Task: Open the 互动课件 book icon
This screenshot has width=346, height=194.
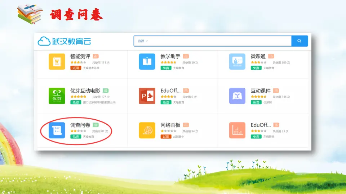Action: pos(237,96)
